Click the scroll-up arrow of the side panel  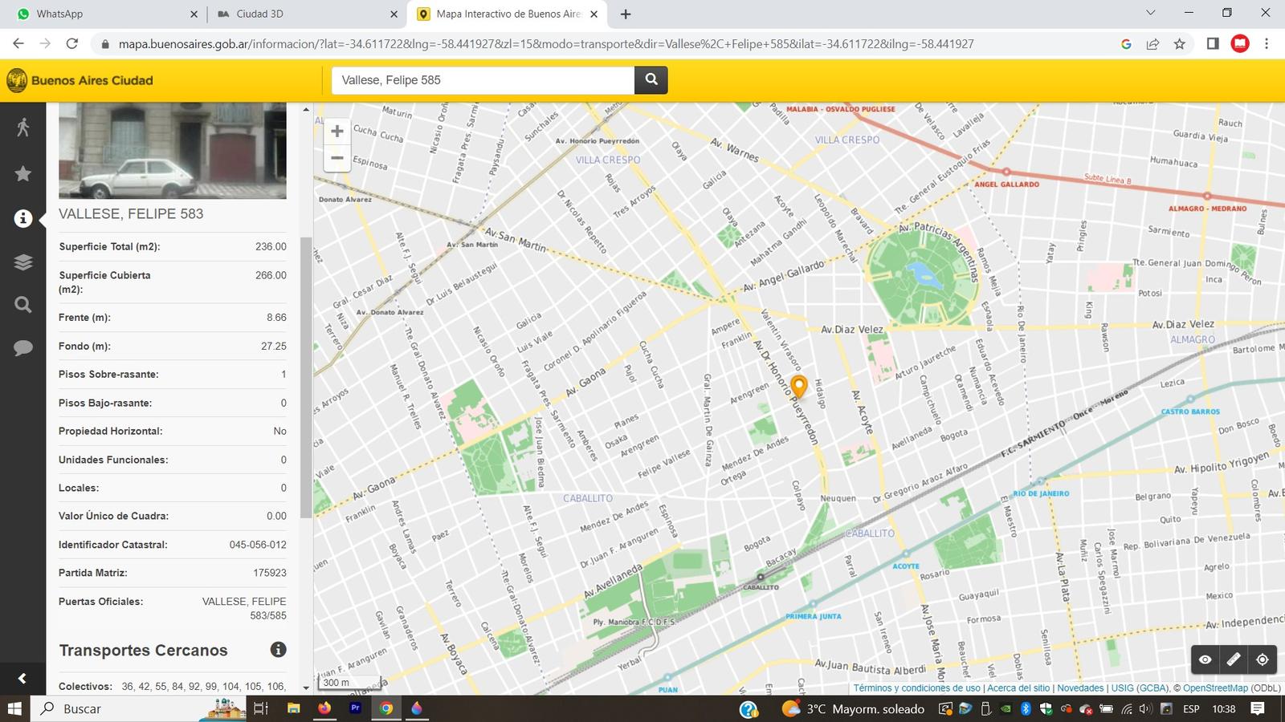[306, 109]
